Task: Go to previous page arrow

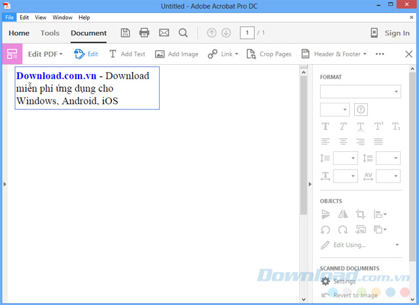Action: coord(211,33)
